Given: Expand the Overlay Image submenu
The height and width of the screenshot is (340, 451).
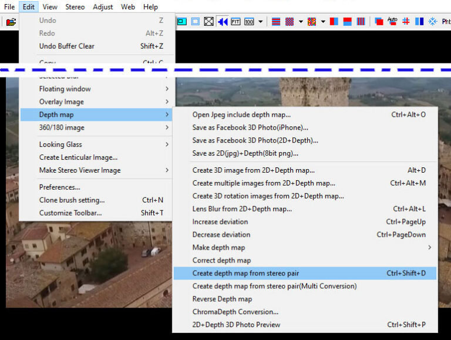Looking at the screenshot, I should 97,102.
